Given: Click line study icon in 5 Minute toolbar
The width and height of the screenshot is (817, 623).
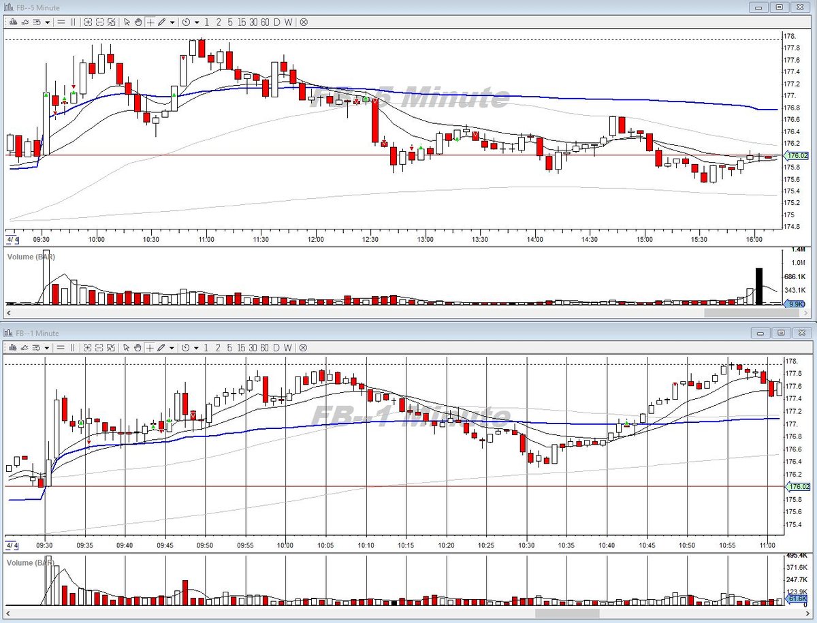Looking at the screenshot, I should click(25, 22).
